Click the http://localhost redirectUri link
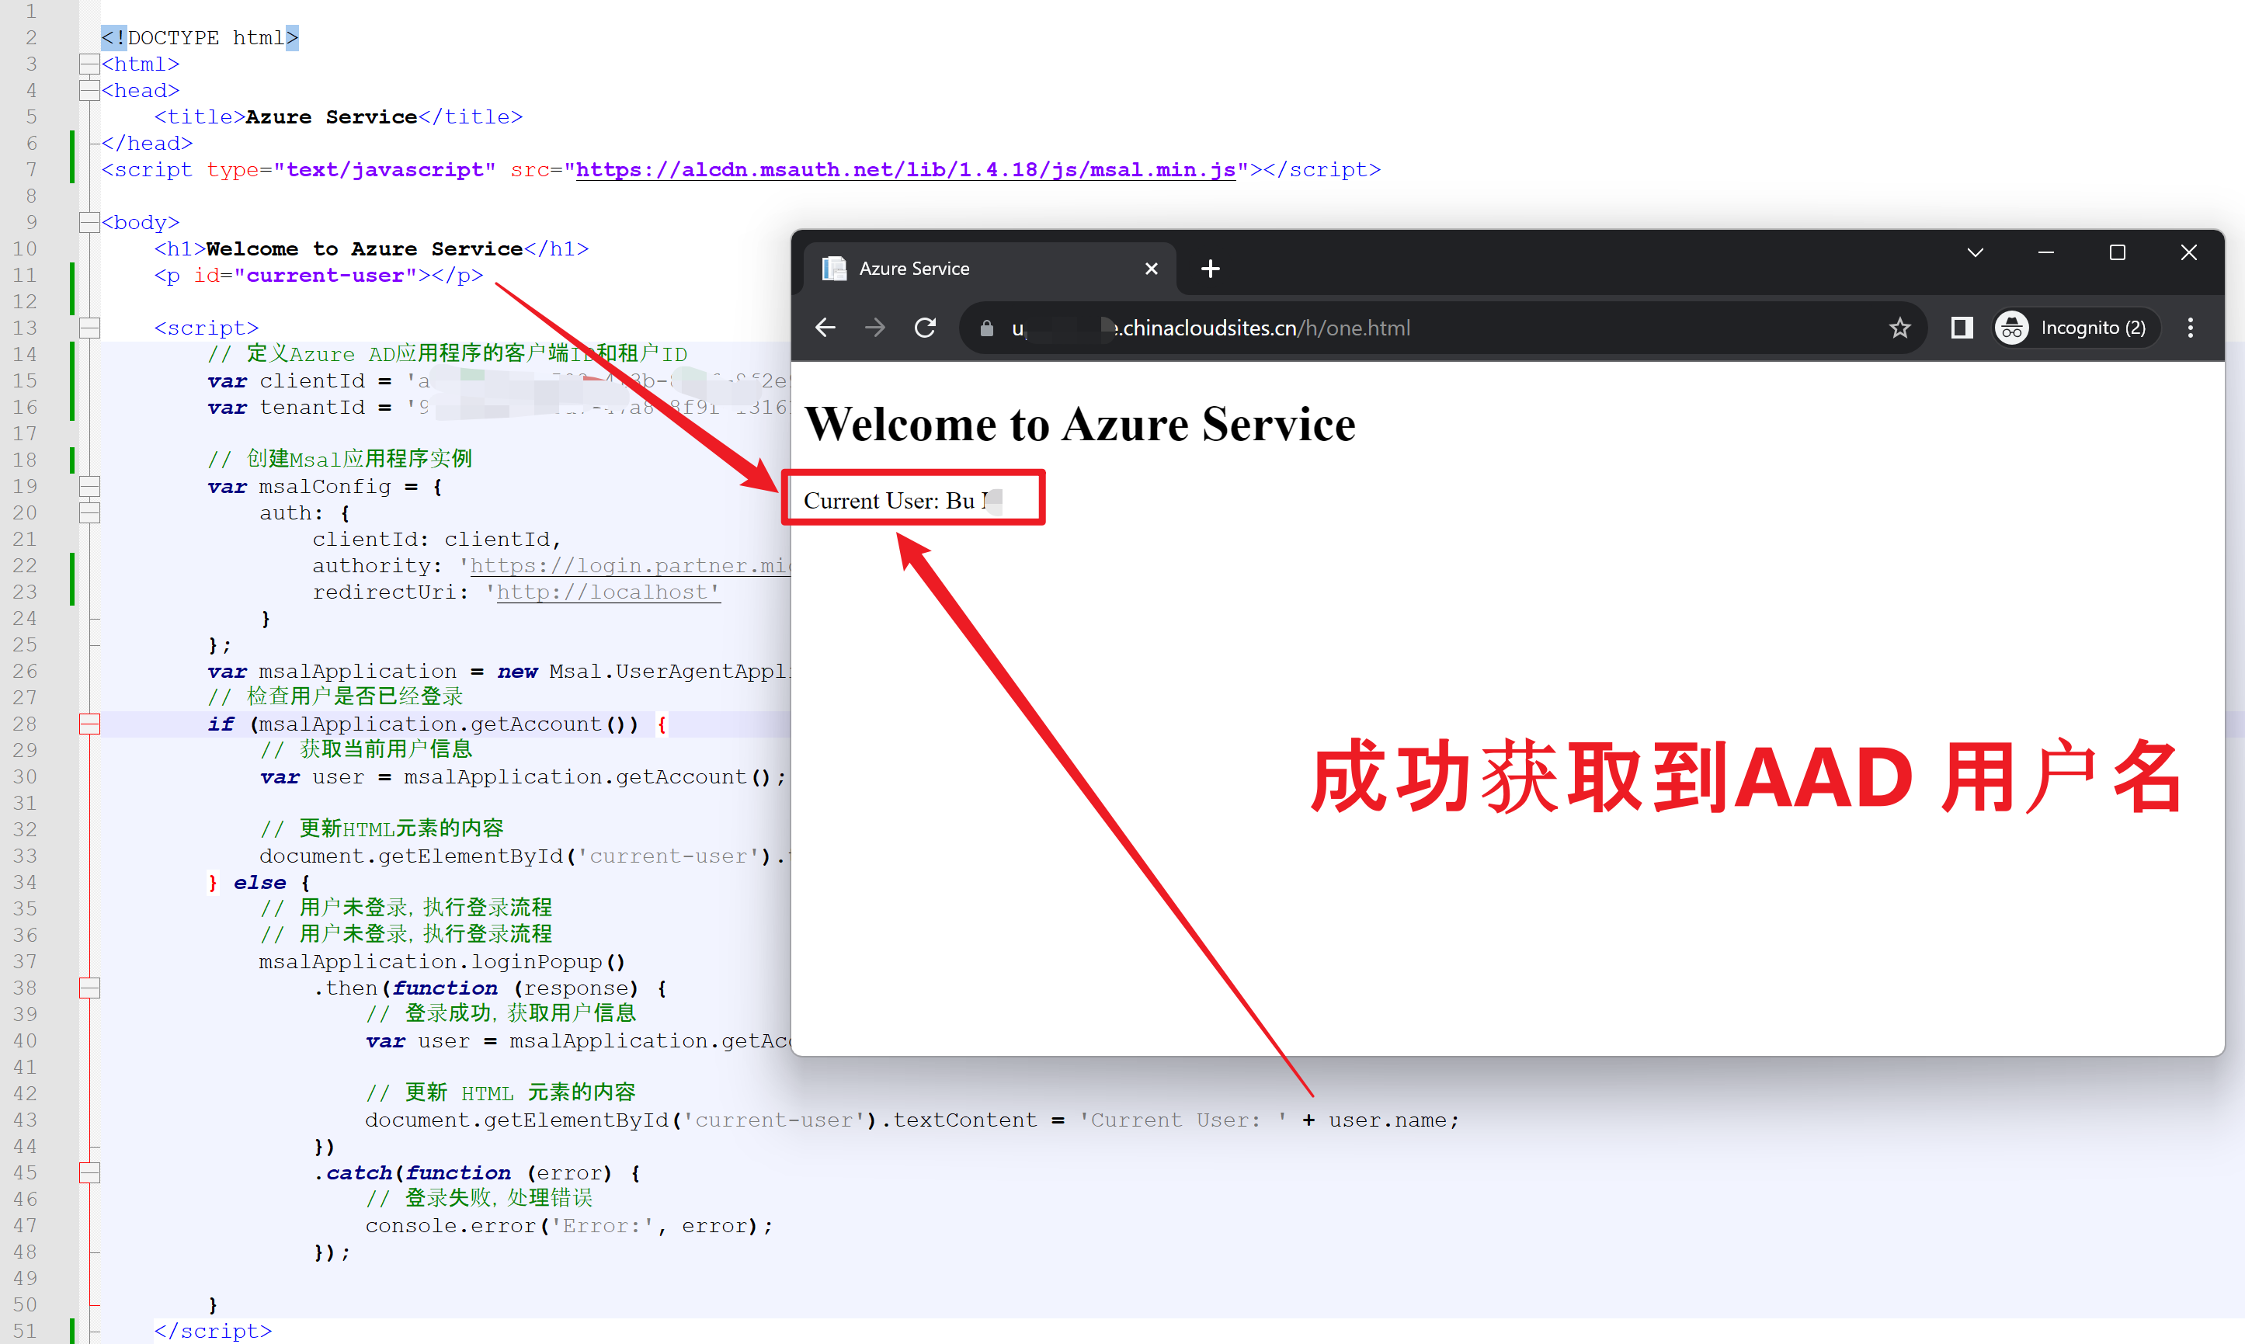The height and width of the screenshot is (1344, 2245). click(x=606, y=592)
